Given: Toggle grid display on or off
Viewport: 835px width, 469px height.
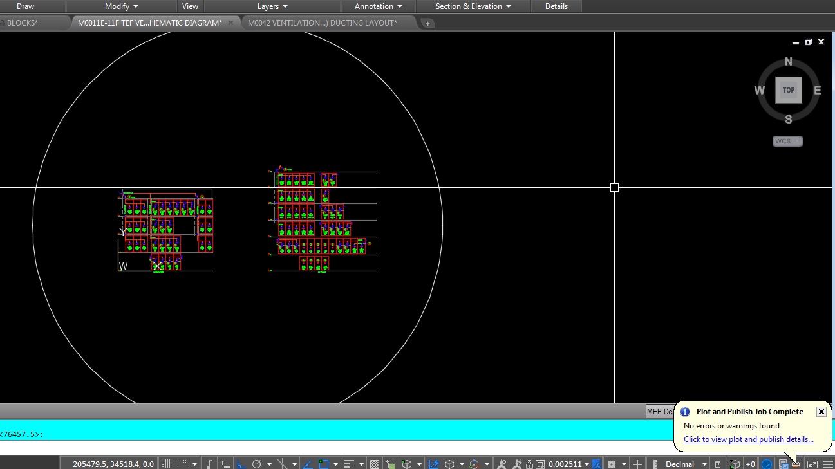Looking at the screenshot, I should click(x=167, y=463).
